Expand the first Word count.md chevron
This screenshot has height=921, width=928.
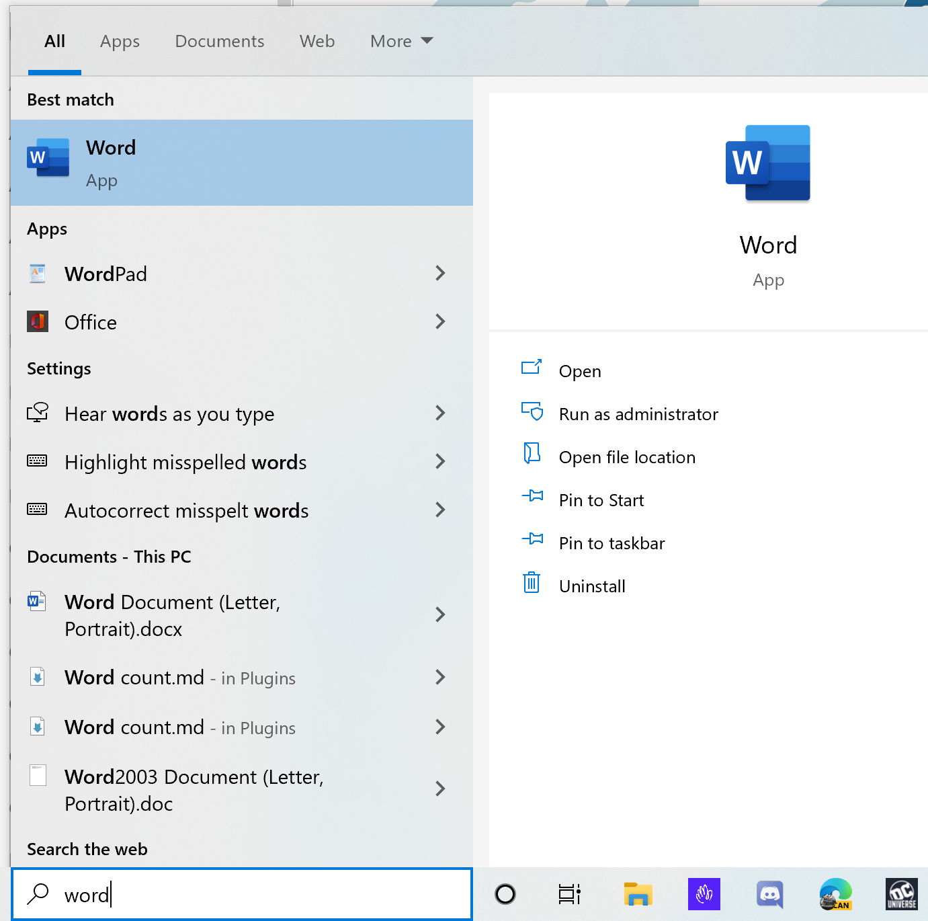pyautogui.click(x=440, y=677)
